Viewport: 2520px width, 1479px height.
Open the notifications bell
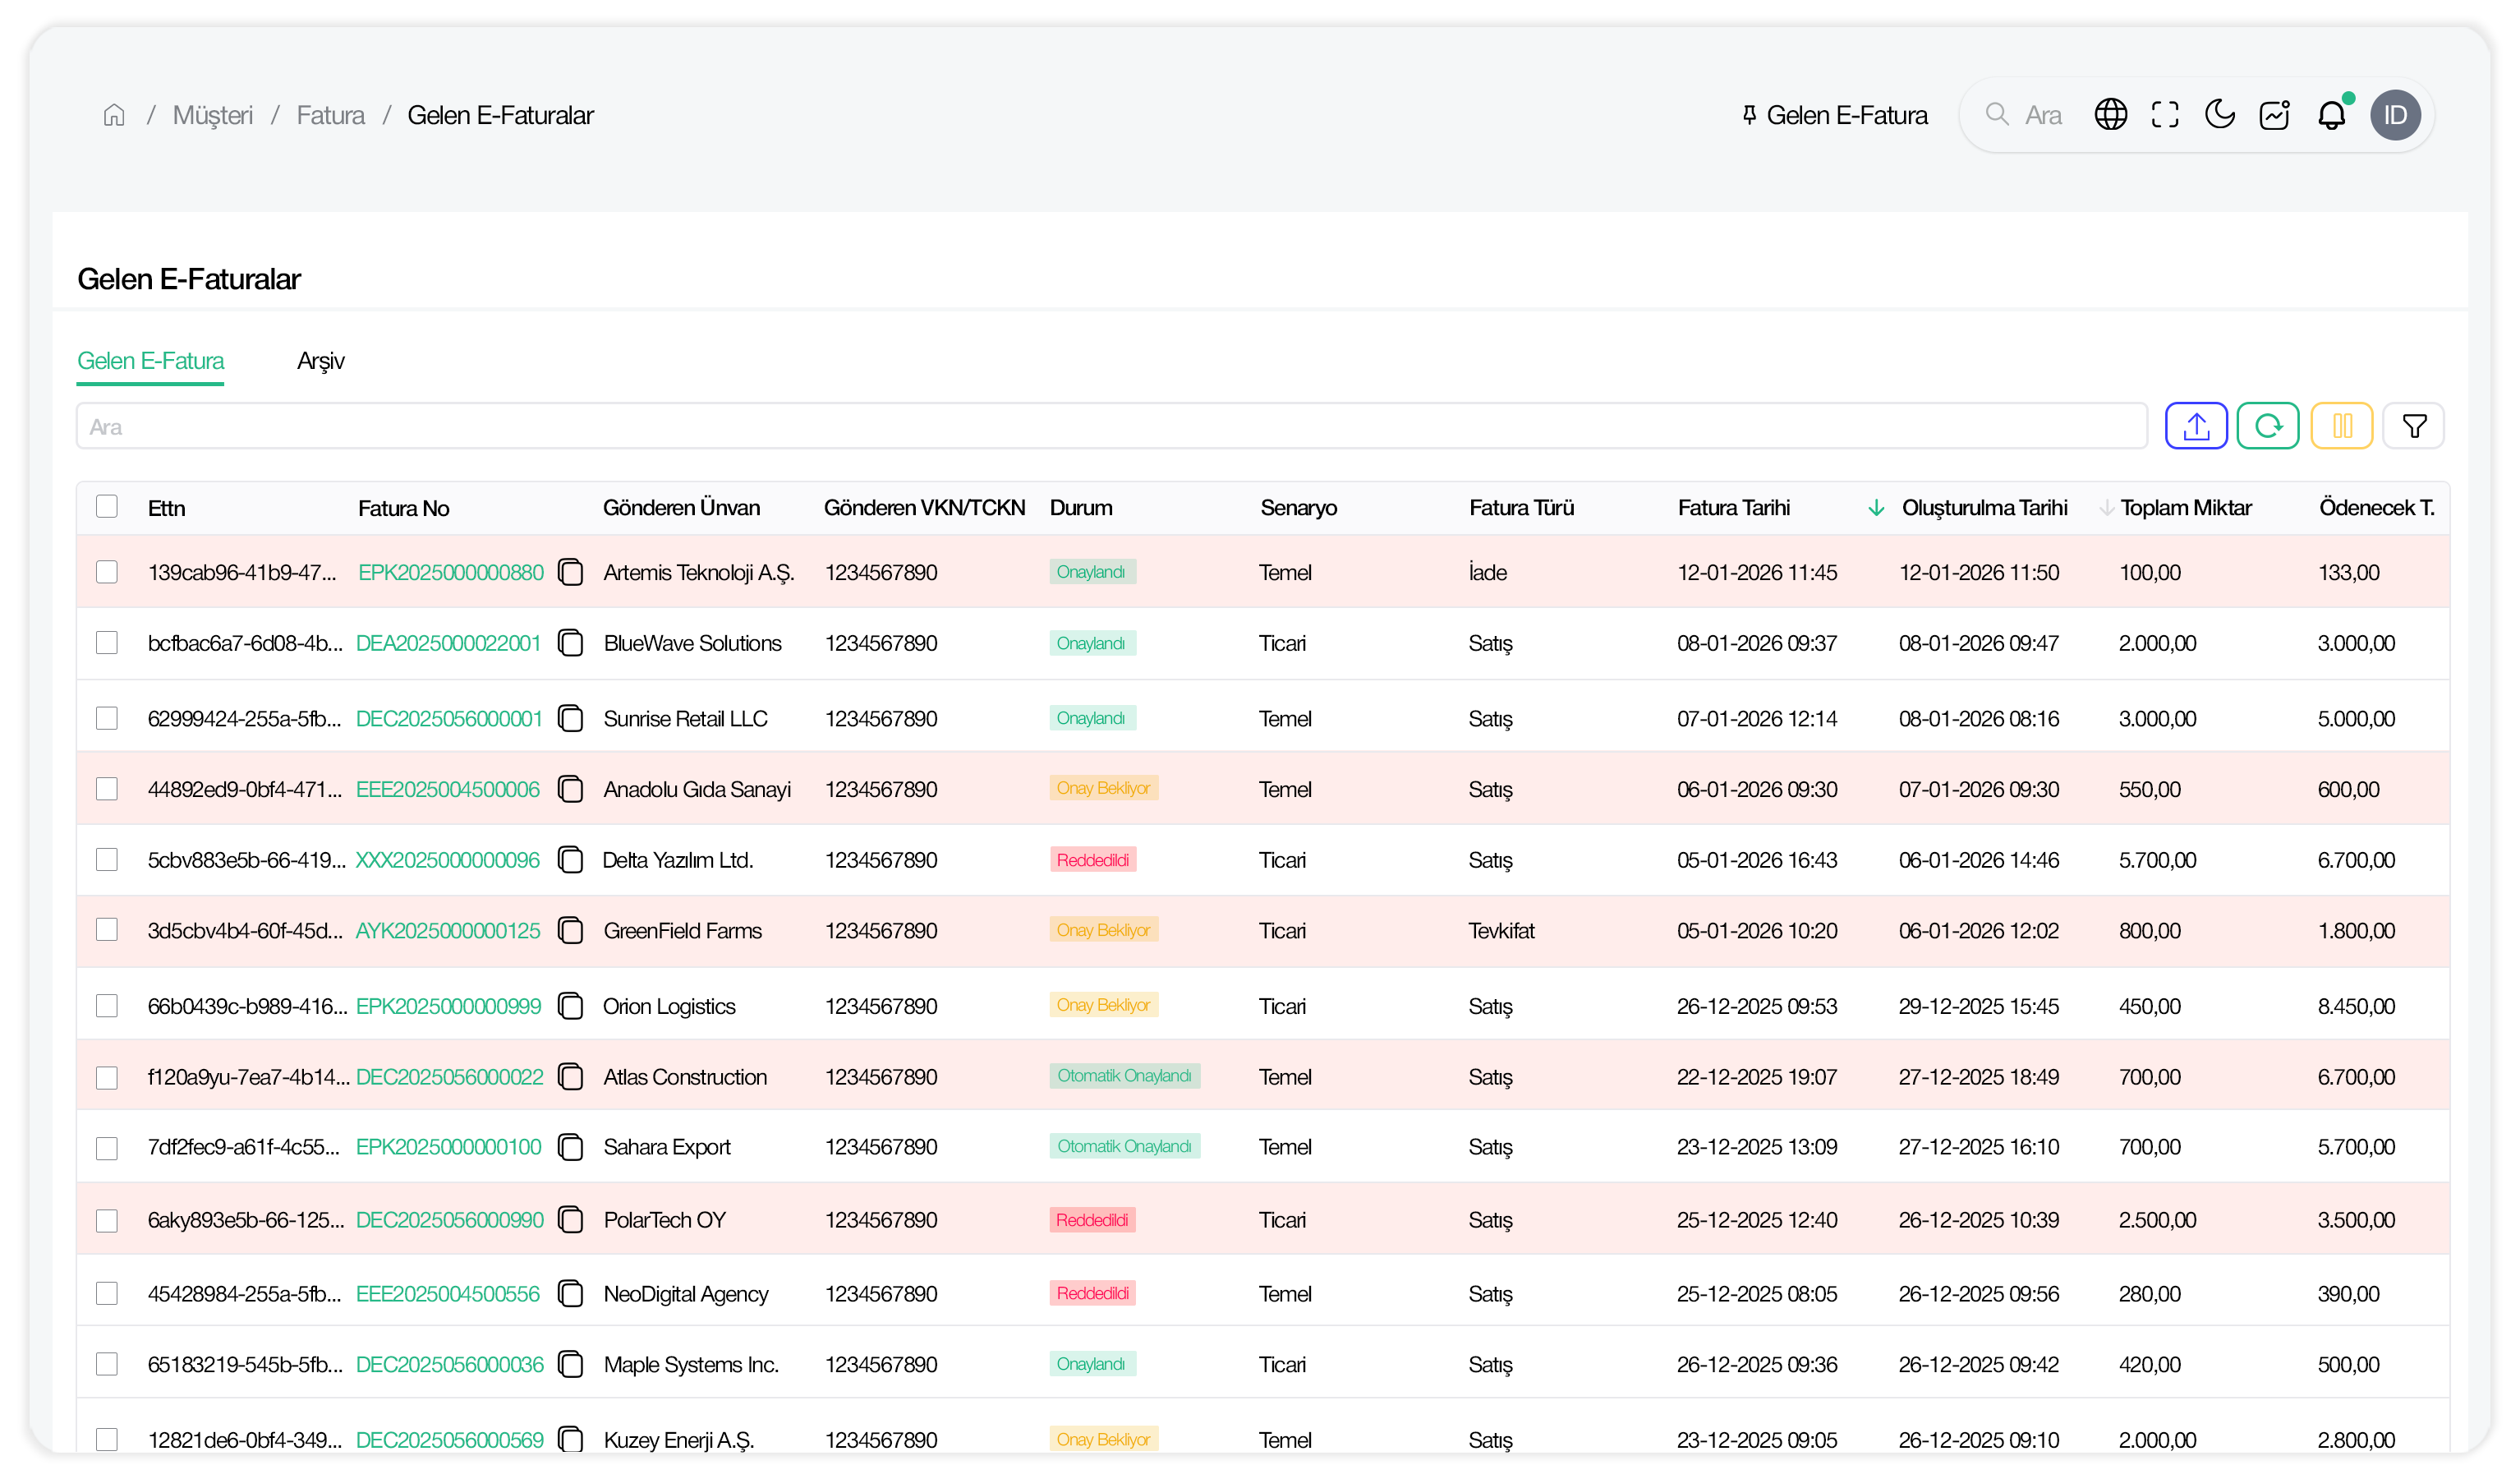(2330, 115)
